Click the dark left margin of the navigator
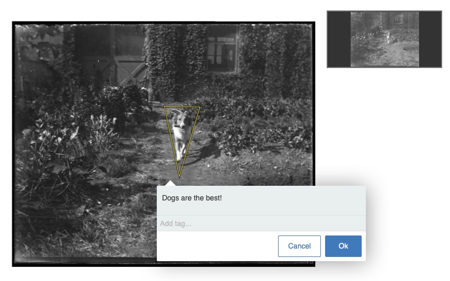Image resolution: width=450 pixels, height=281 pixels. click(339, 39)
